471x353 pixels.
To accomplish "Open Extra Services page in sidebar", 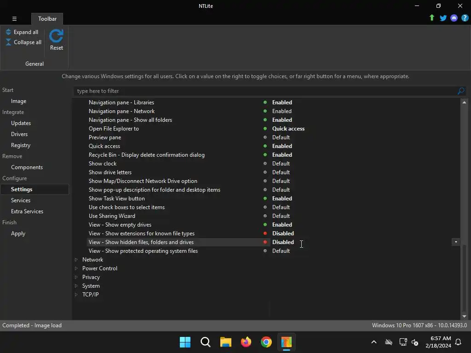I will (x=27, y=211).
